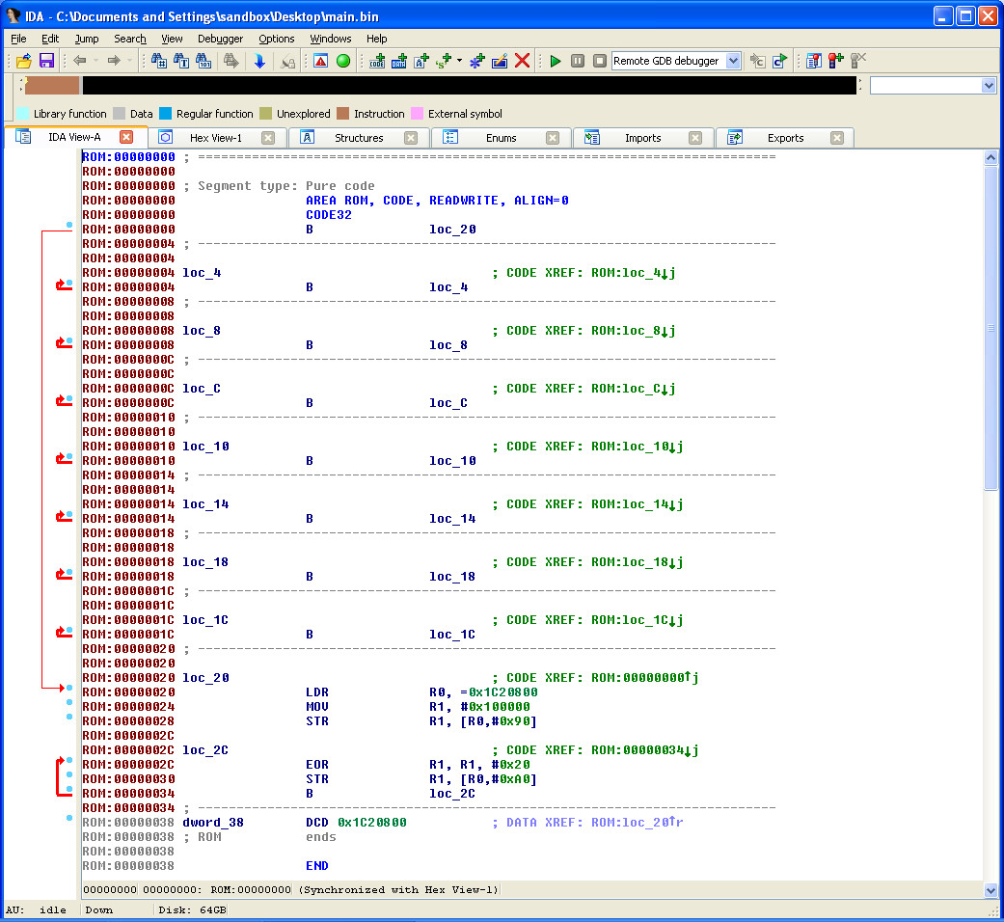Open the Jump menu
The image size is (1004, 922).
(x=87, y=39)
